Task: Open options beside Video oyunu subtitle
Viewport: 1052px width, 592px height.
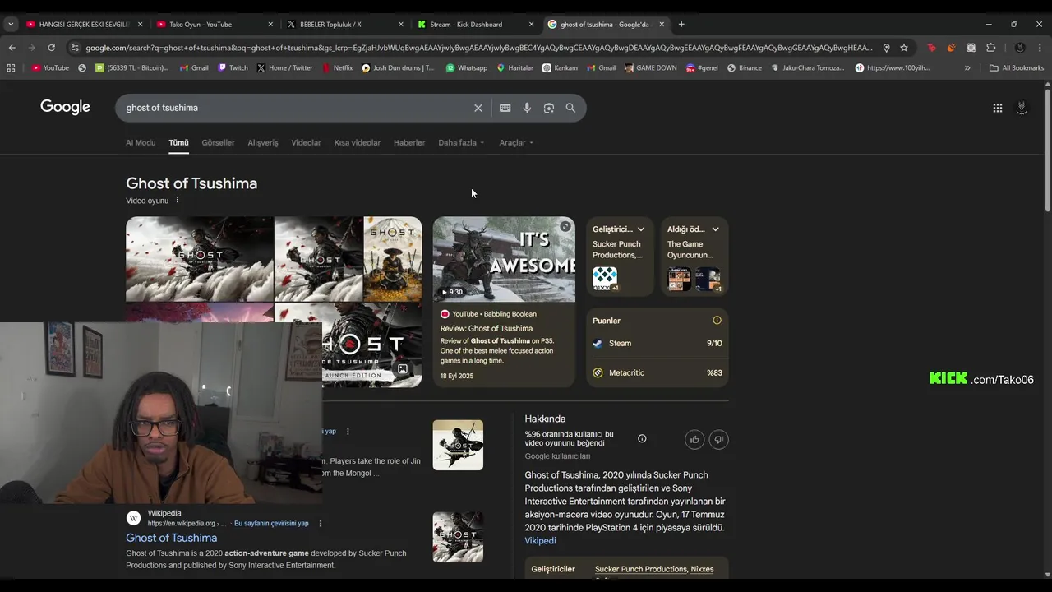Action: click(177, 200)
